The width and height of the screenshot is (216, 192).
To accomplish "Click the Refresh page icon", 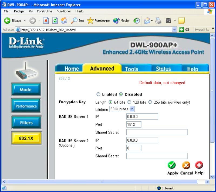I will pos(55,21).
